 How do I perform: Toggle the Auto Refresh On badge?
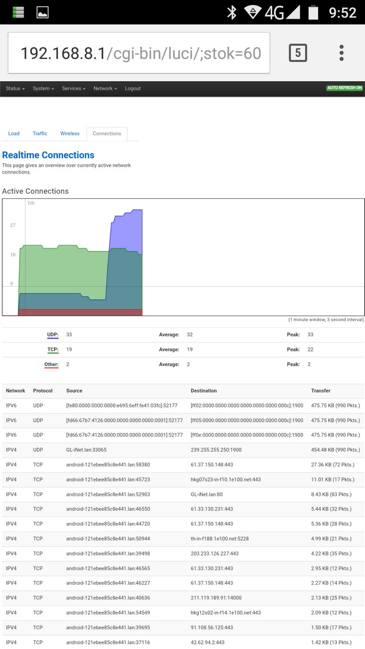345,88
